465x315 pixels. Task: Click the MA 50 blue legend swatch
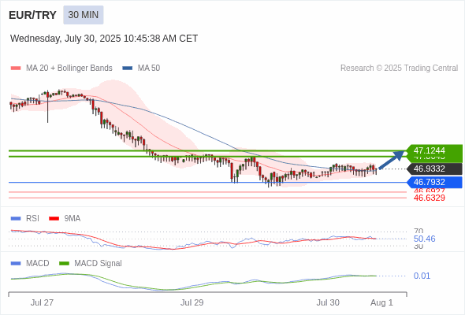(x=128, y=69)
